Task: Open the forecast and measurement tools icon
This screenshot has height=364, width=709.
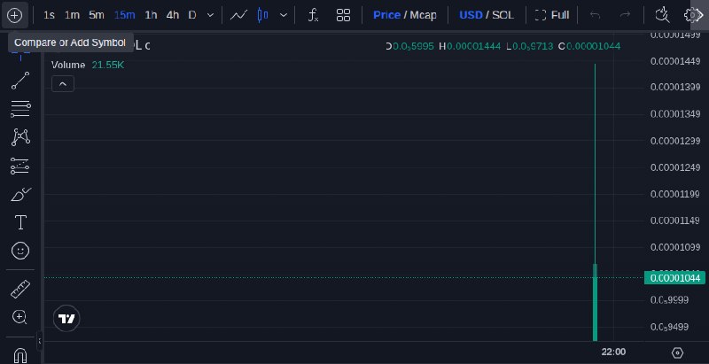Action: tap(20, 167)
